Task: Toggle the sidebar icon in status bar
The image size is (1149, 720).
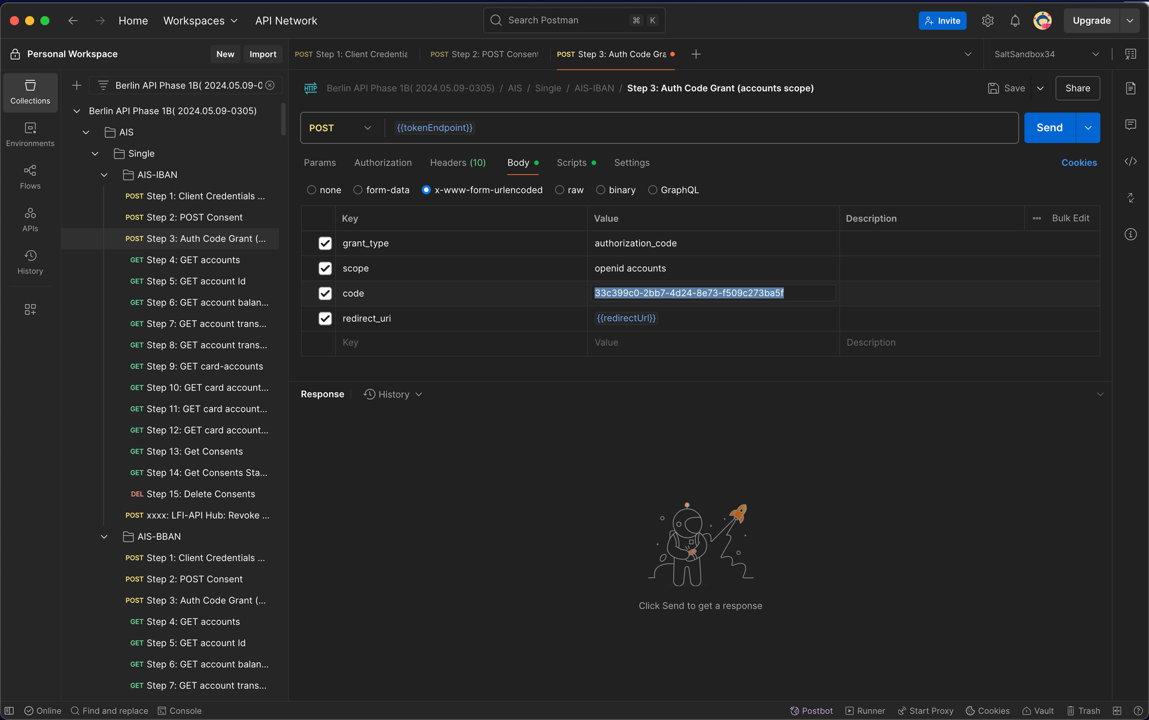Action: click(x=10, y=710)
